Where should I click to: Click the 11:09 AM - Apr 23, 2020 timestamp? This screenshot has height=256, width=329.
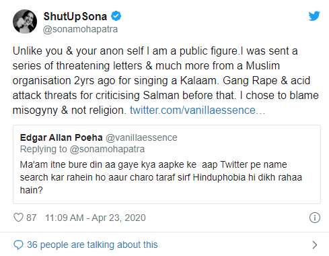pyautogui.click(x=96, y=218)
